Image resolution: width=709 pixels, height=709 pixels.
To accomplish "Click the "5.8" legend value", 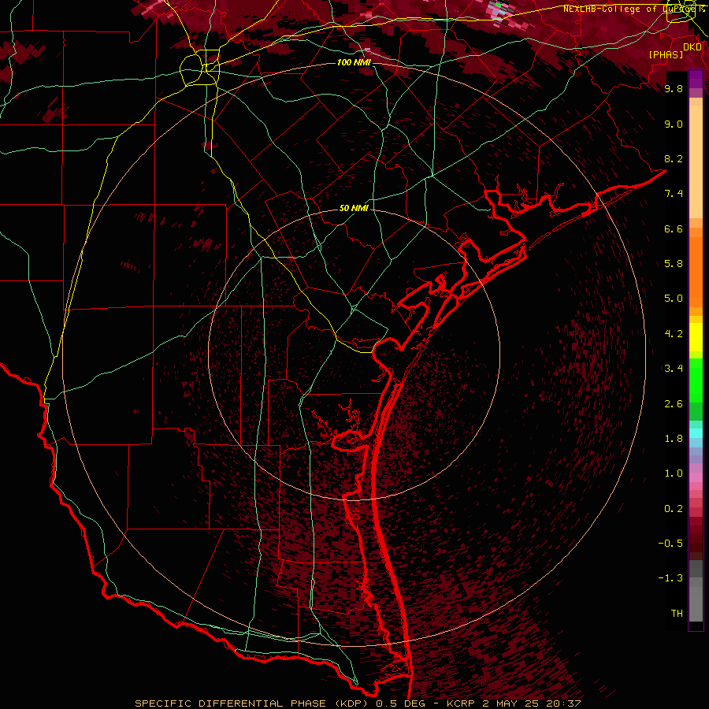I will pos(674,264).
